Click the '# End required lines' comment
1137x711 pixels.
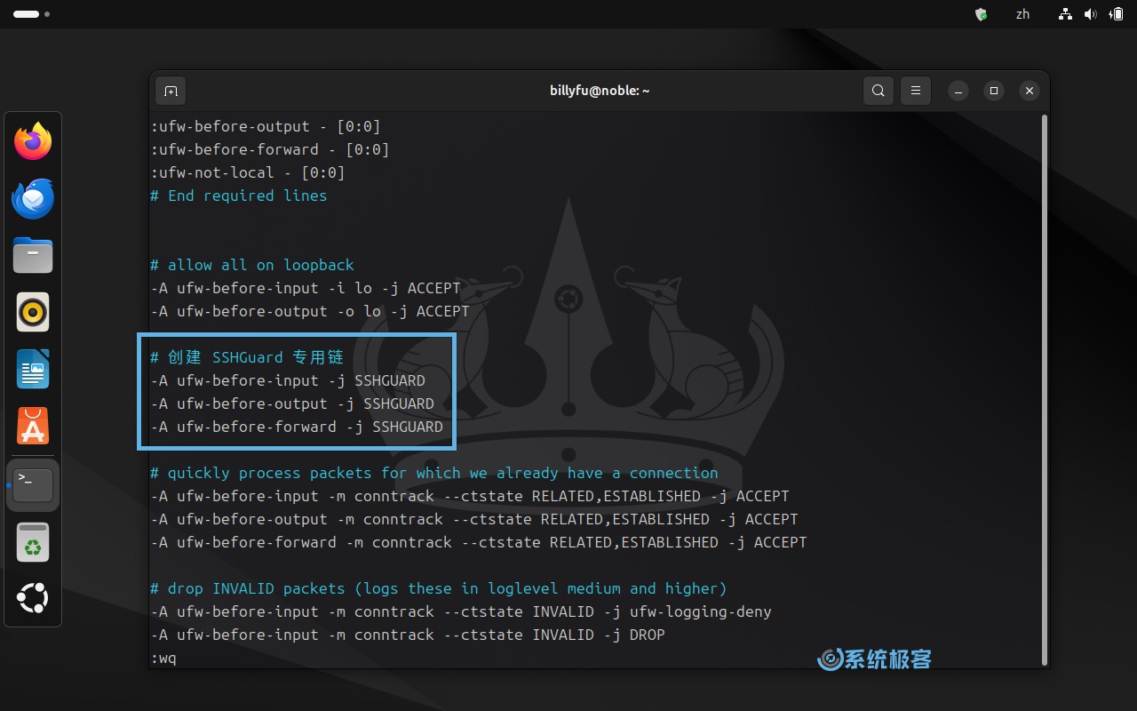(x=239, y=196)
